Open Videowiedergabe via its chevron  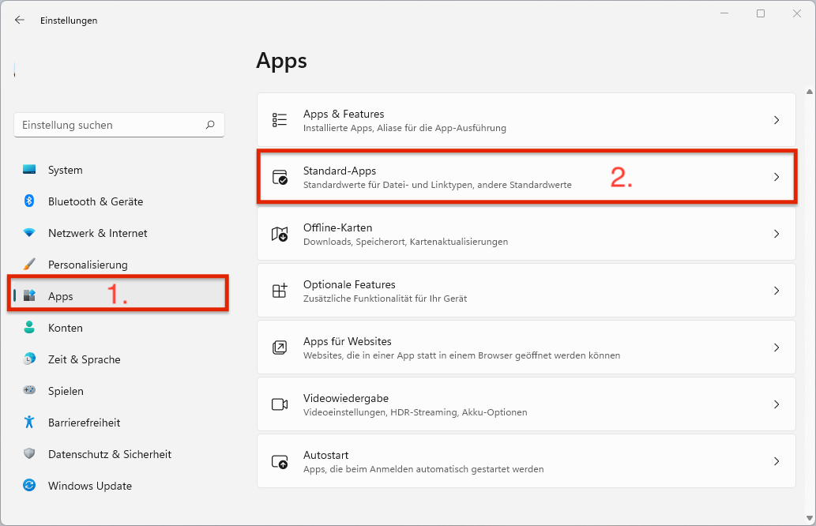coord(776,404)
